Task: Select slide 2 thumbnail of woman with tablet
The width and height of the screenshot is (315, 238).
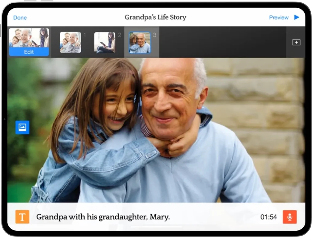Action: tap(105, 42)
